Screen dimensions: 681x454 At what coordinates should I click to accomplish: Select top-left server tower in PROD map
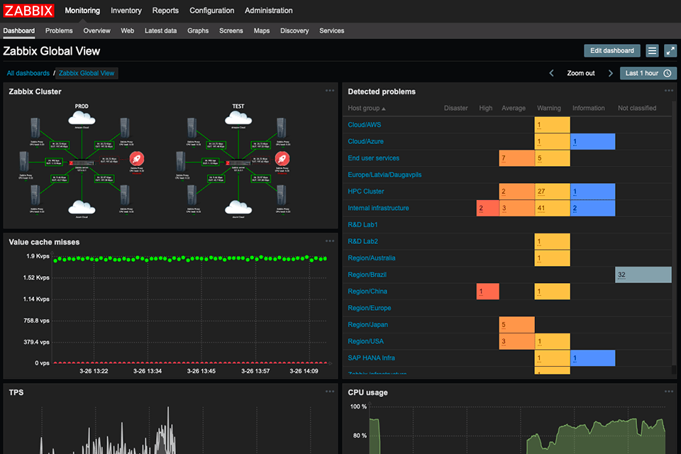click(35, 128)
